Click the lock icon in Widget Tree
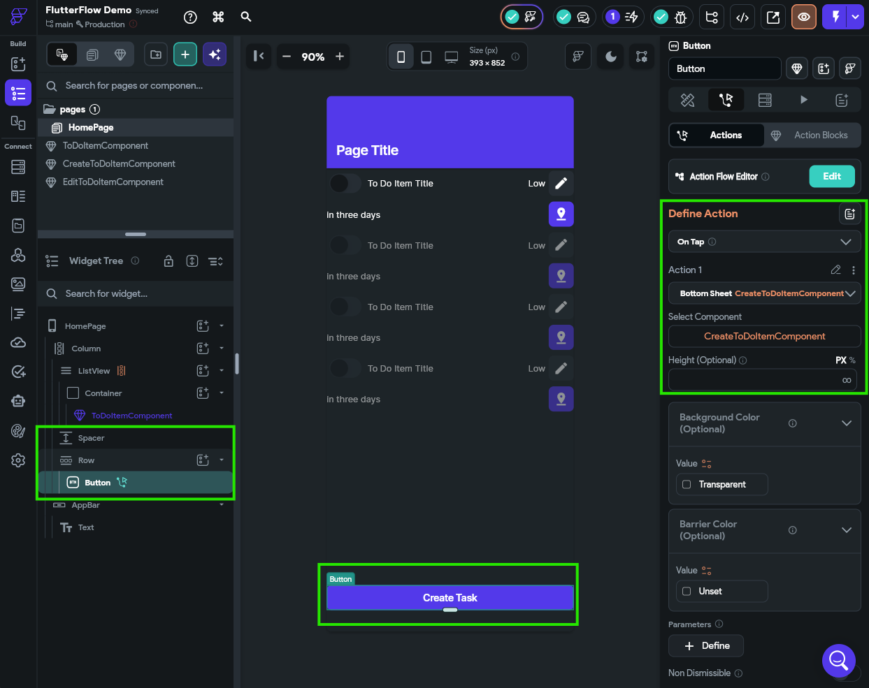The height and width of the screenshot is (688, 869). coord(168,261)
